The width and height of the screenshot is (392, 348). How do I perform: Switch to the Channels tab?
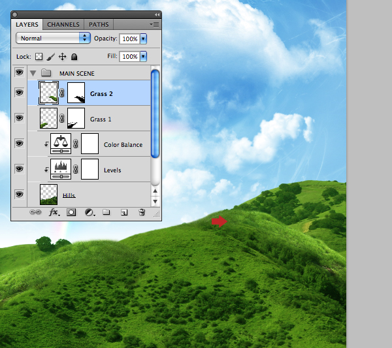click(63, 24)
